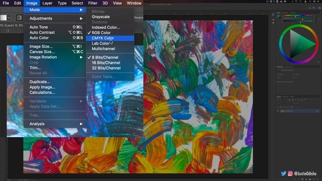Select Multichannel mode
Viewport: 322px width, 181px height.
[110, 49]
